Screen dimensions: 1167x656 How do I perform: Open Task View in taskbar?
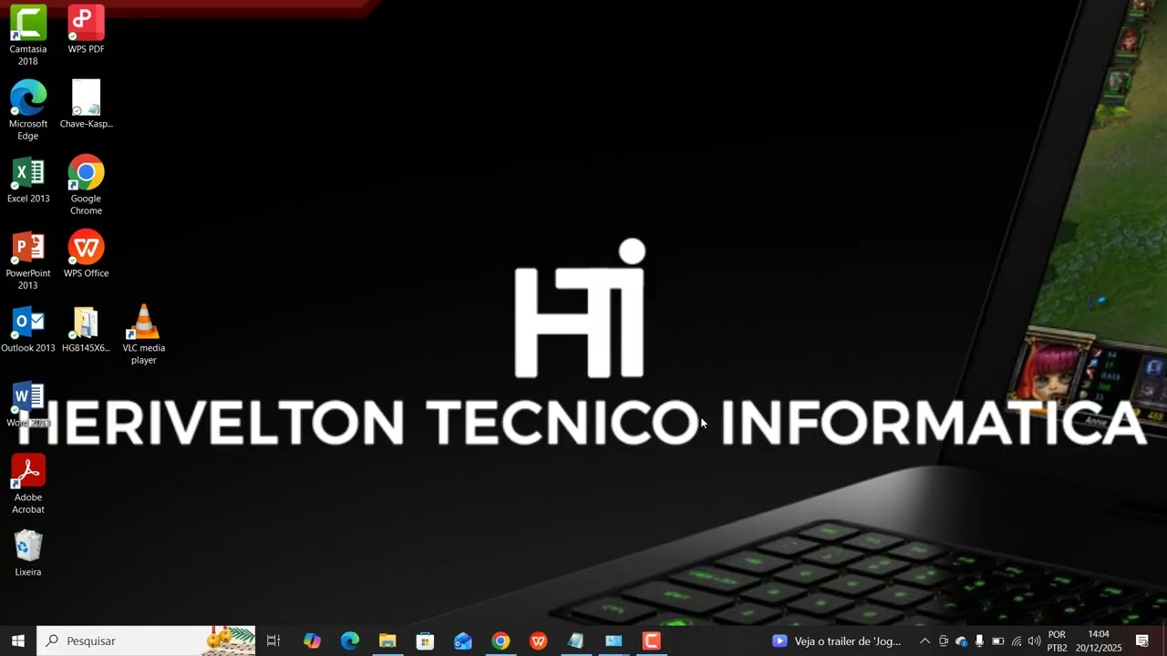click(x=274, y=641)
